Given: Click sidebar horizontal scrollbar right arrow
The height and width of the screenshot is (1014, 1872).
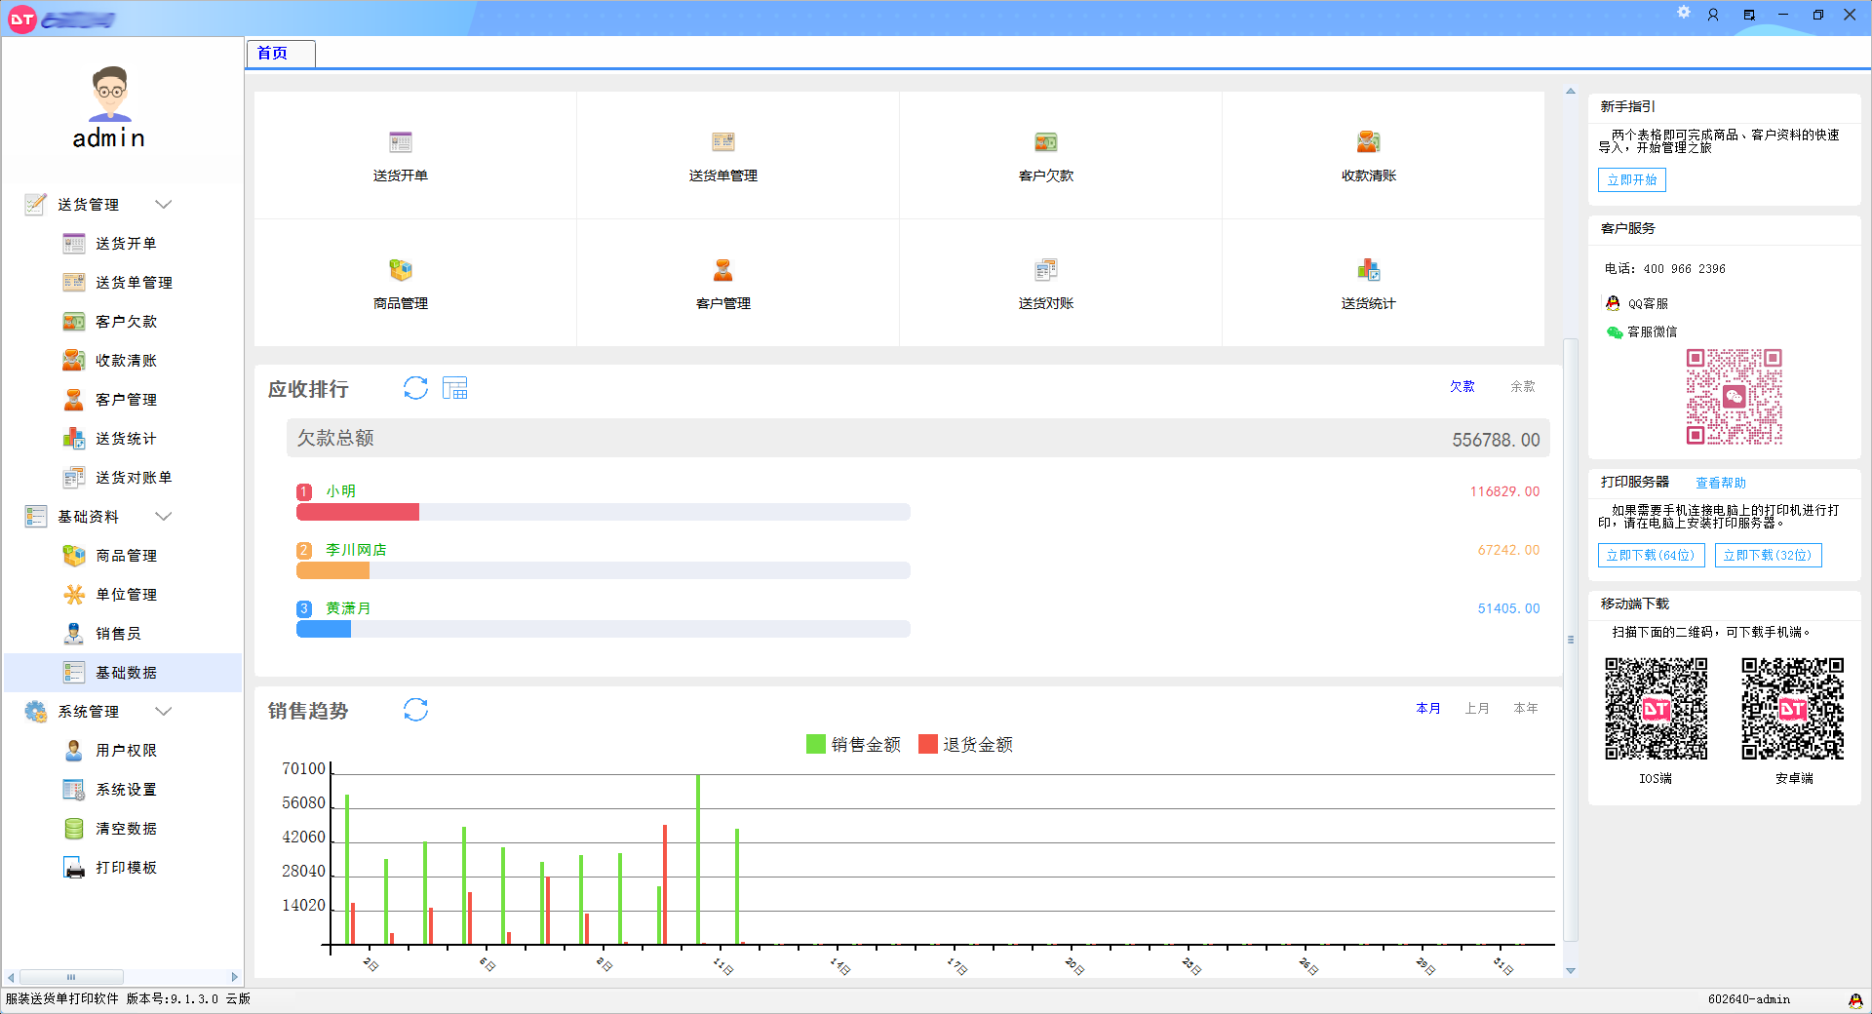Looking at the screenshot, I should coord(234,977).
